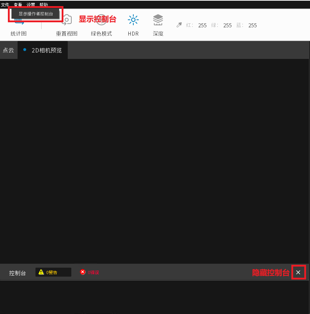
Task: Click the 0错误 error indicator
Action: click(89, 272)
